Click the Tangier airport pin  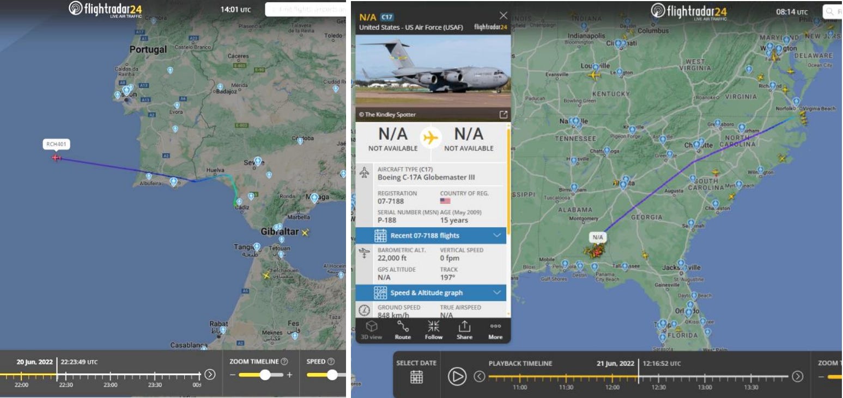[x=256, y=247]
